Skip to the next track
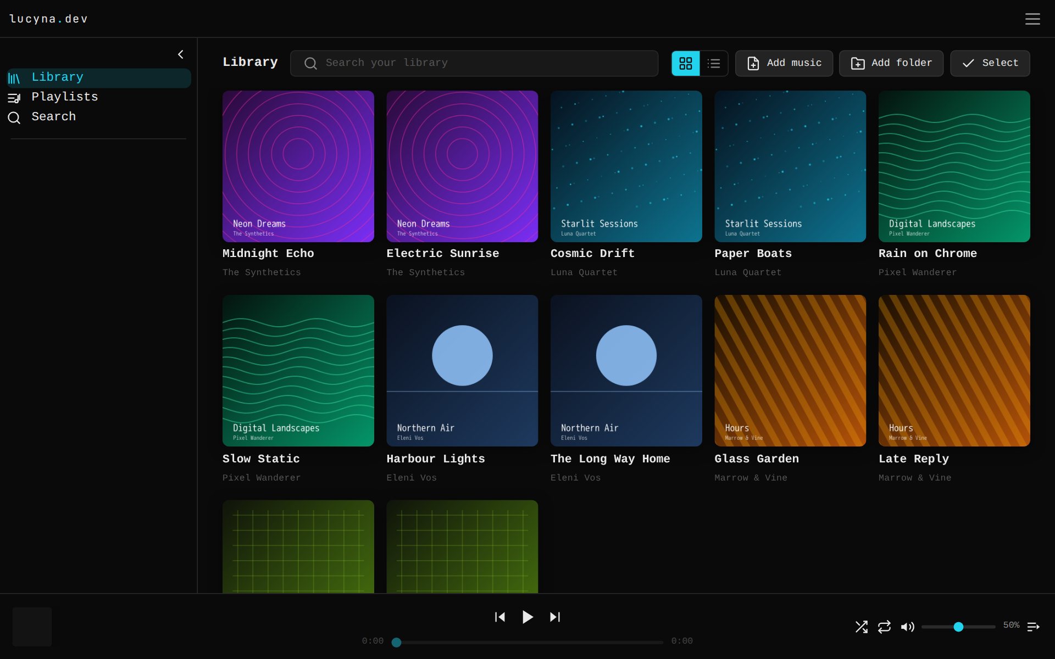1055x659 pixels. coord(555,617)
